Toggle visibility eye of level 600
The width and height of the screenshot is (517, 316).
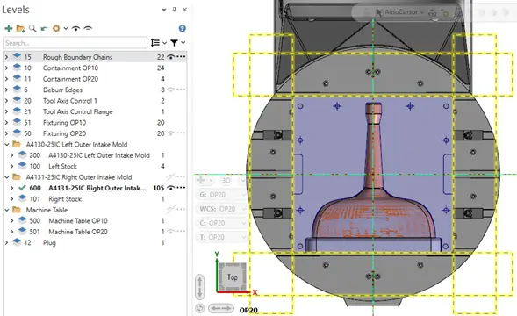pos(170,188)
